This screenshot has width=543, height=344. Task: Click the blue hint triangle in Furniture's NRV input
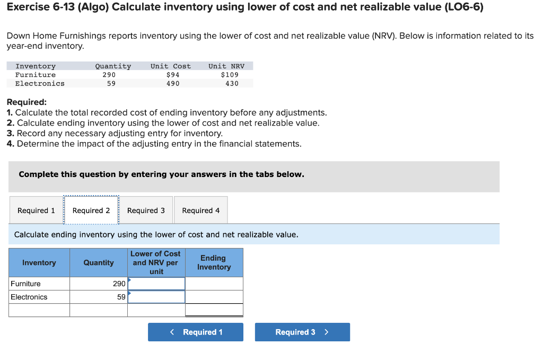[x=129, y=280]
